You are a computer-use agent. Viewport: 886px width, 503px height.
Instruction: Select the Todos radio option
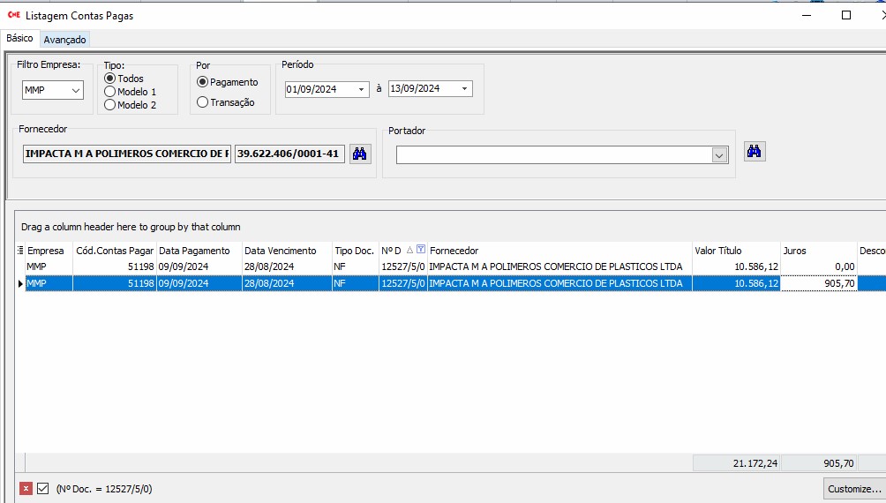(110, 79)
